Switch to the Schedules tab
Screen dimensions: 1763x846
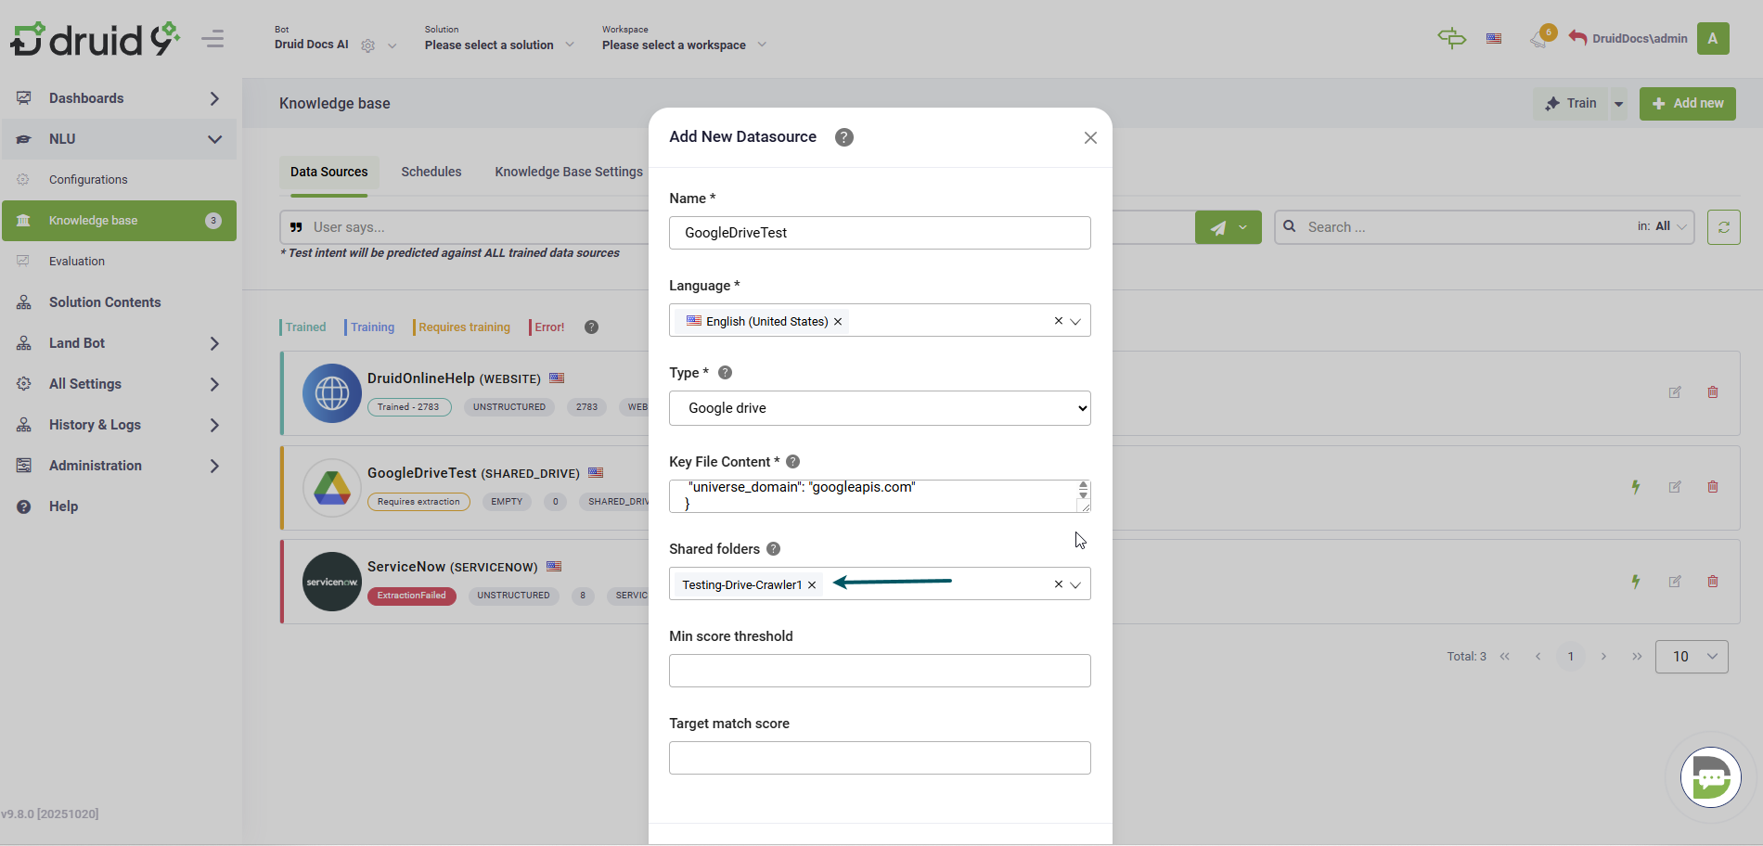click(431, 172)
